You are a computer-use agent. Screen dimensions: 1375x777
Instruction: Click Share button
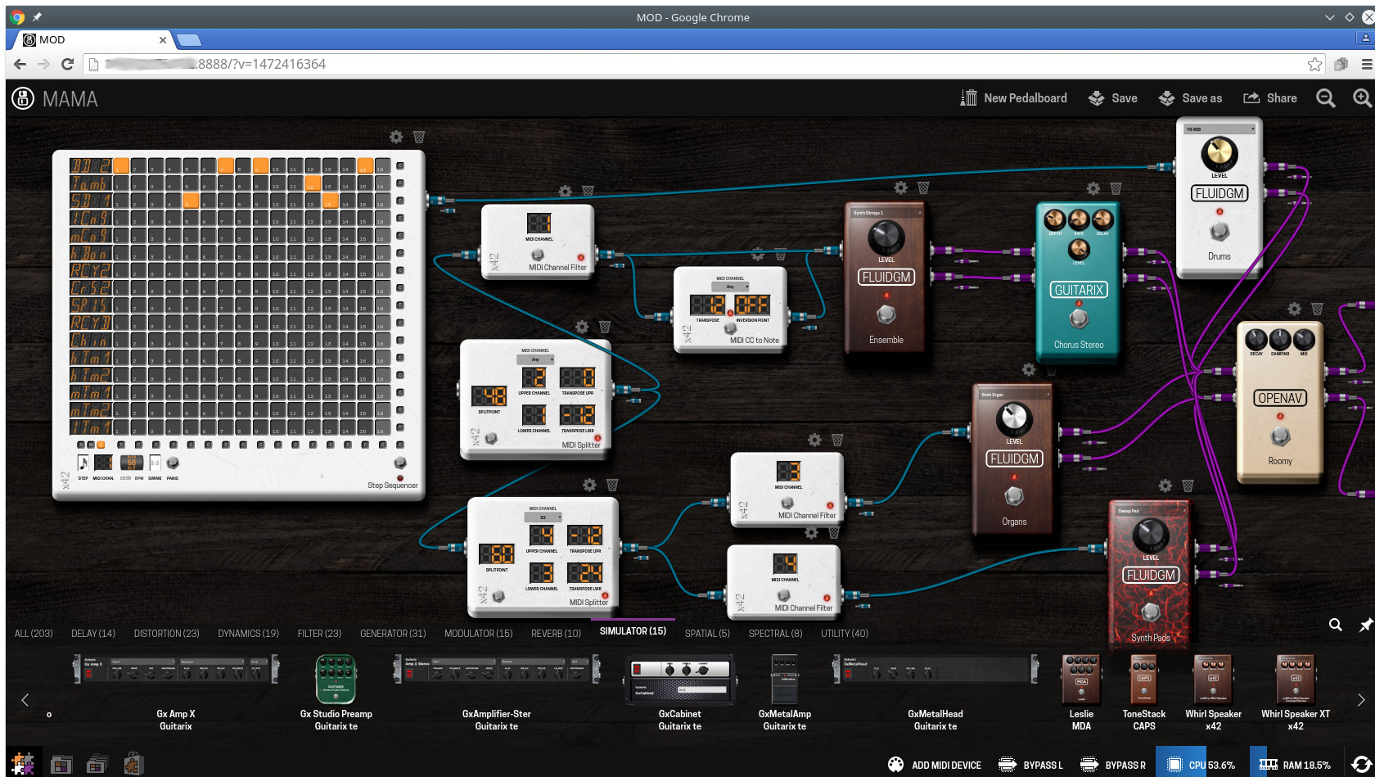(x=1270, y=98)
